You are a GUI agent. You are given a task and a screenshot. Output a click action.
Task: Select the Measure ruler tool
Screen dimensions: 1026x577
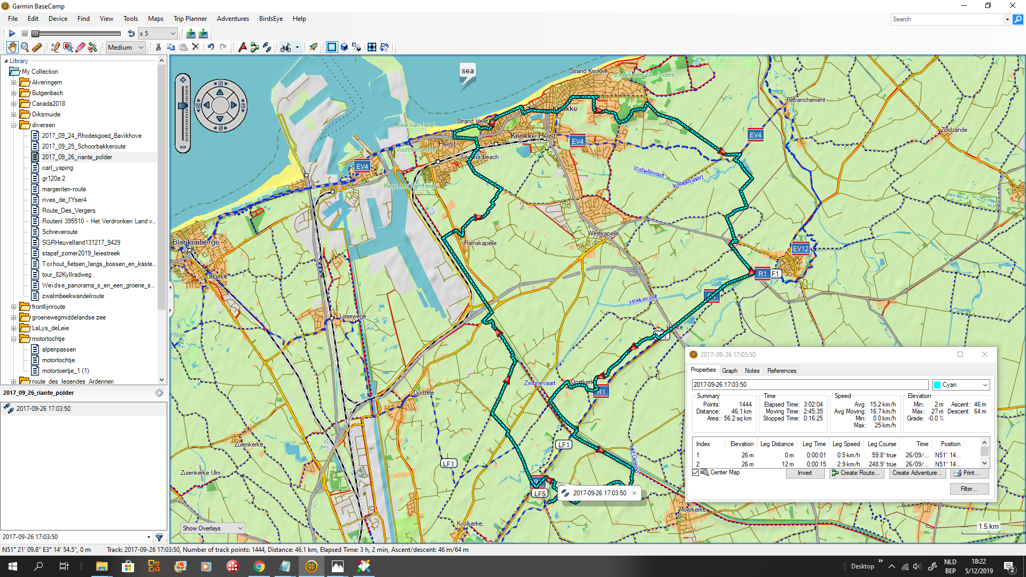pyautogui.click(x=37, y=48)
